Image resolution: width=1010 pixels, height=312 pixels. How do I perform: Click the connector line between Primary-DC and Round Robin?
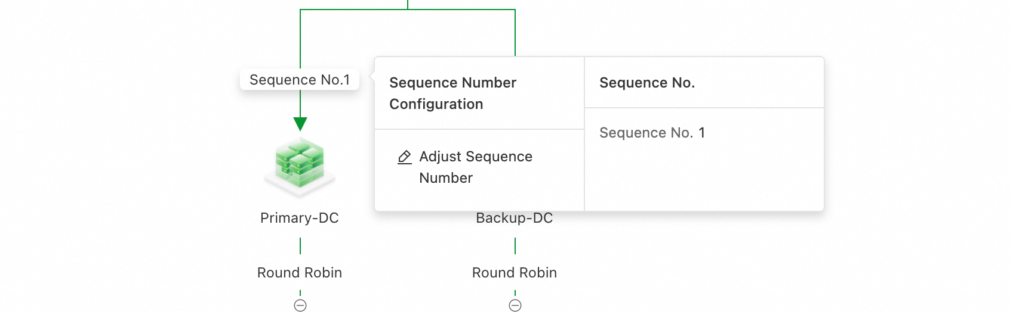coord(300,245)
